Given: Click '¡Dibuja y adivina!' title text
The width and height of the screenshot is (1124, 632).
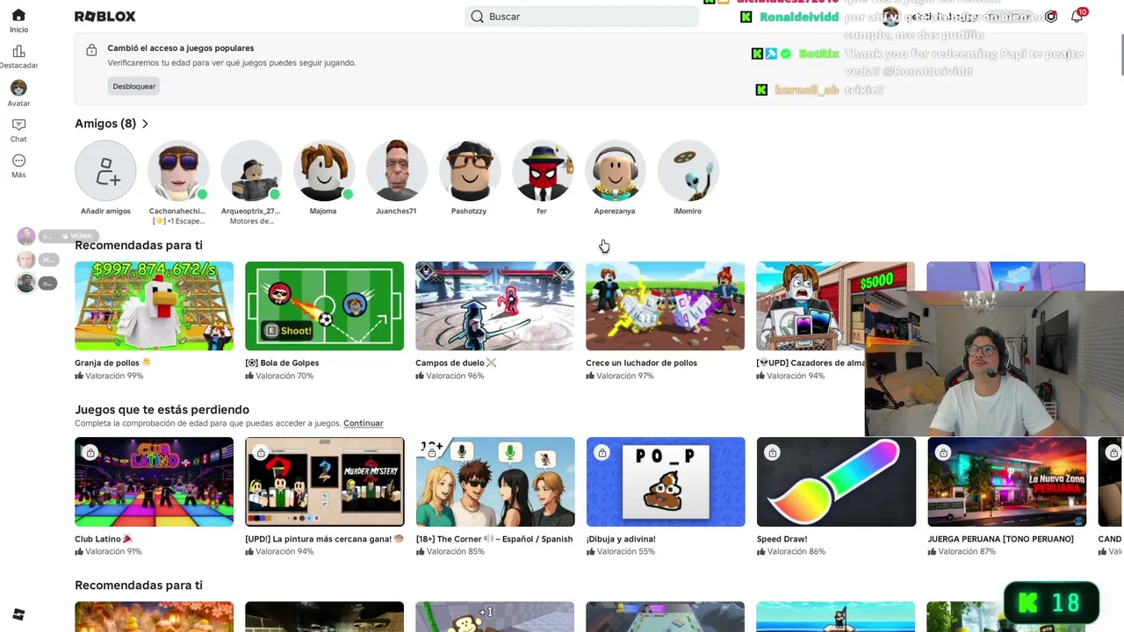Looking at the screenshot, I should tap(621, 539).
